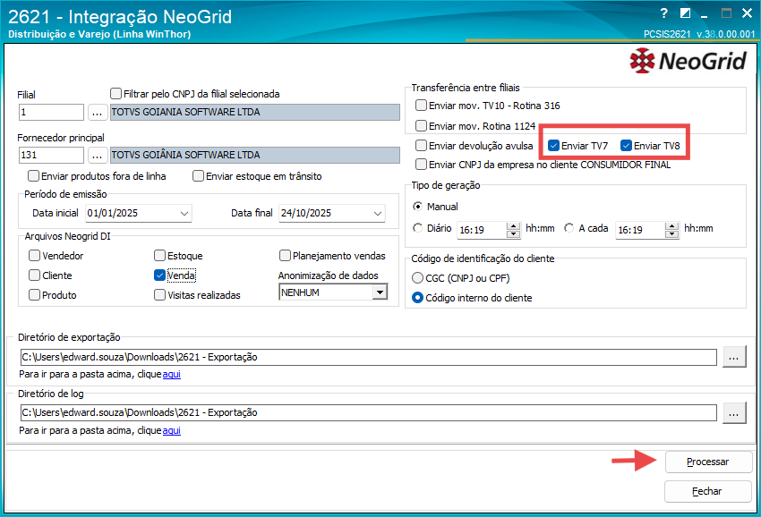761x517 pixels.
Task: Open Filial lookup ellipsis button
Action: pos(97,113)
